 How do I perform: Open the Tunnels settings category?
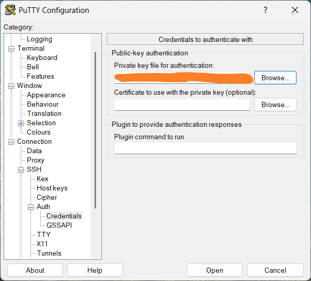pos(49,254)
